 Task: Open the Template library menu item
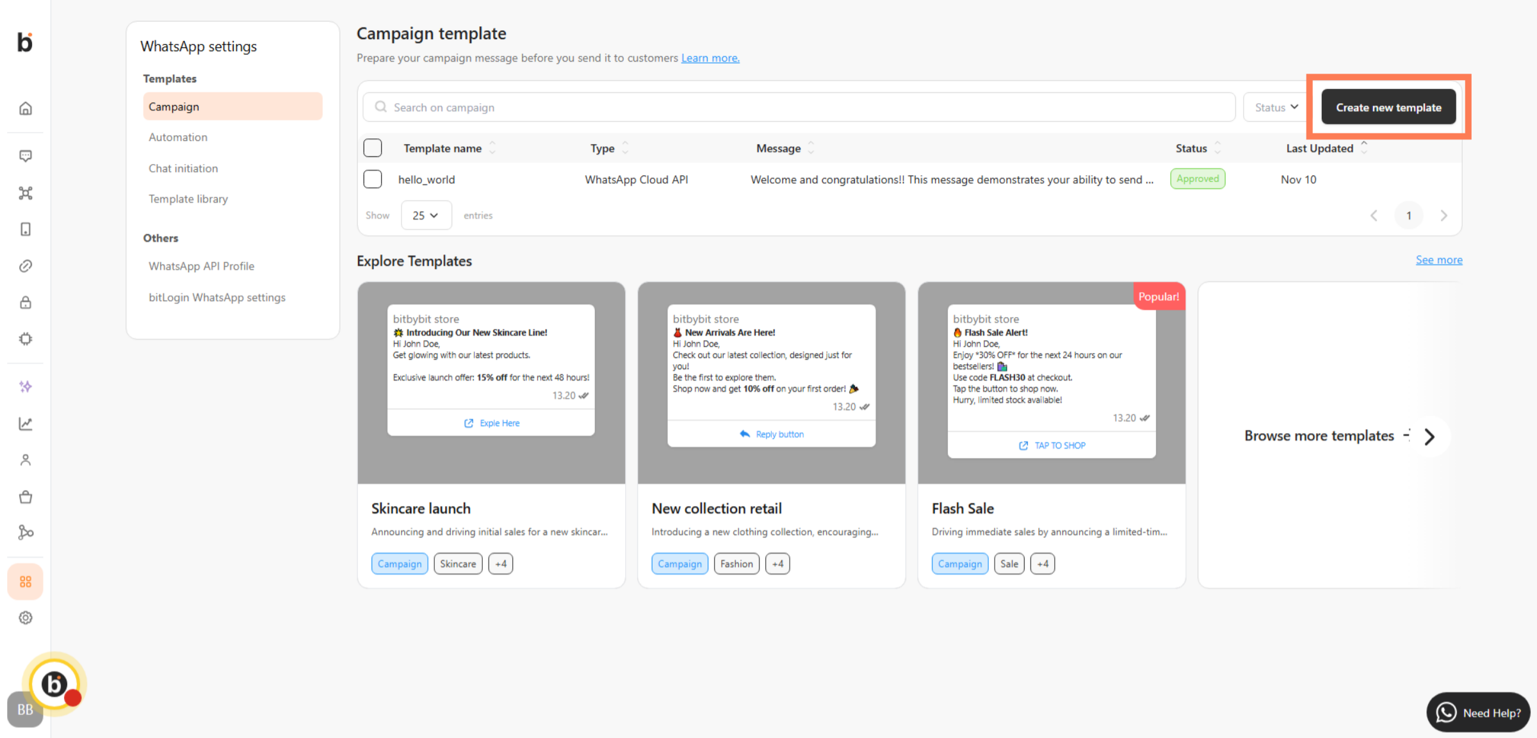tap(188, 199)
